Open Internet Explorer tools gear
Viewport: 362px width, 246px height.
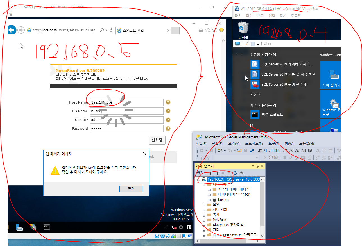coord(214,30)
